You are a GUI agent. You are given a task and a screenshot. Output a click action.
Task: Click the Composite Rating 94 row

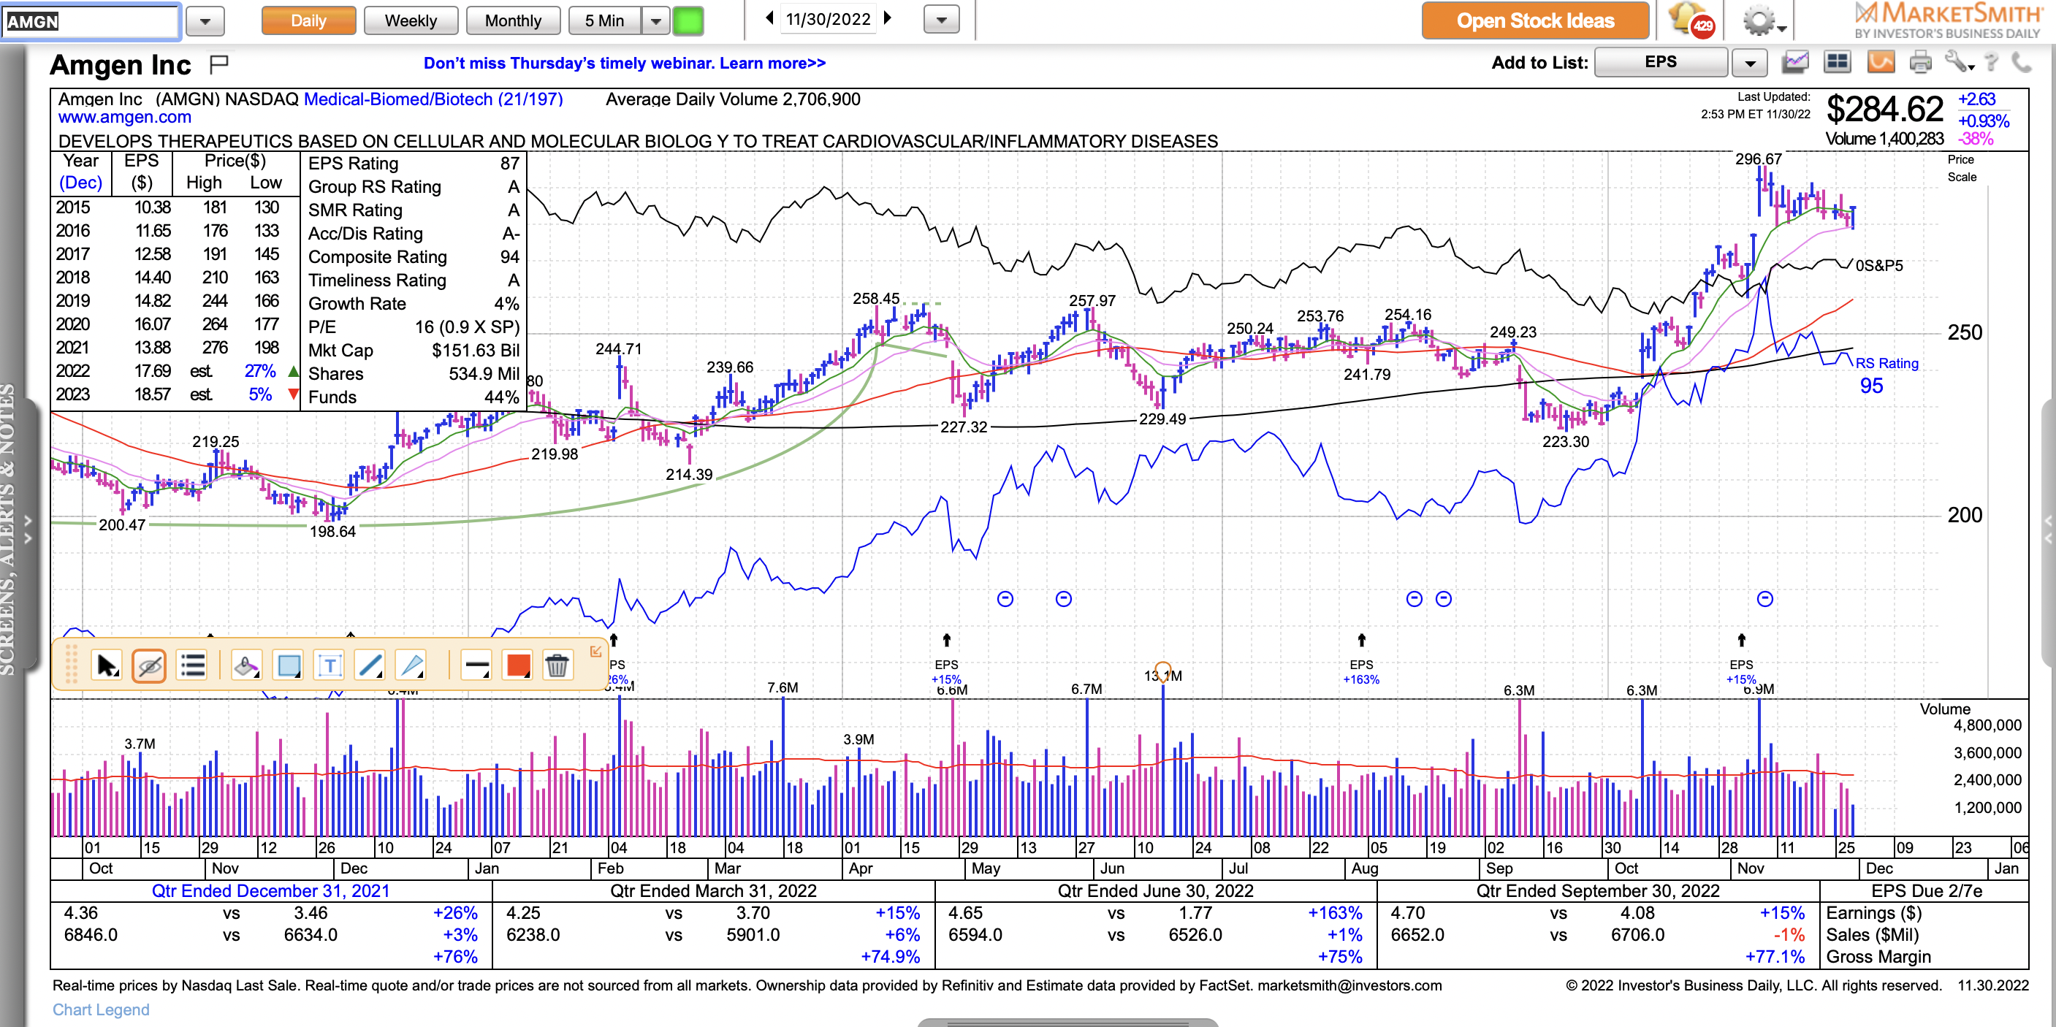point(414,257)
